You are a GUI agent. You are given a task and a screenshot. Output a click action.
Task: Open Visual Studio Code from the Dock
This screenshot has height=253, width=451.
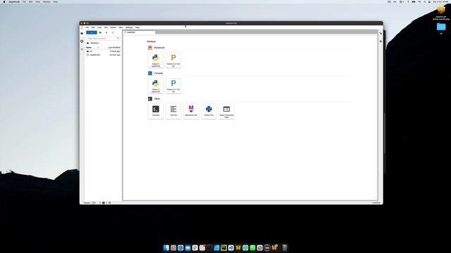coord(231,248)
